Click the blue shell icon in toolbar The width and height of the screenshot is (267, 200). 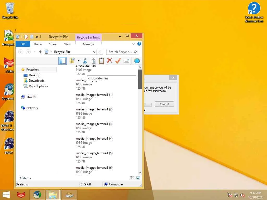tap(137, 61)
